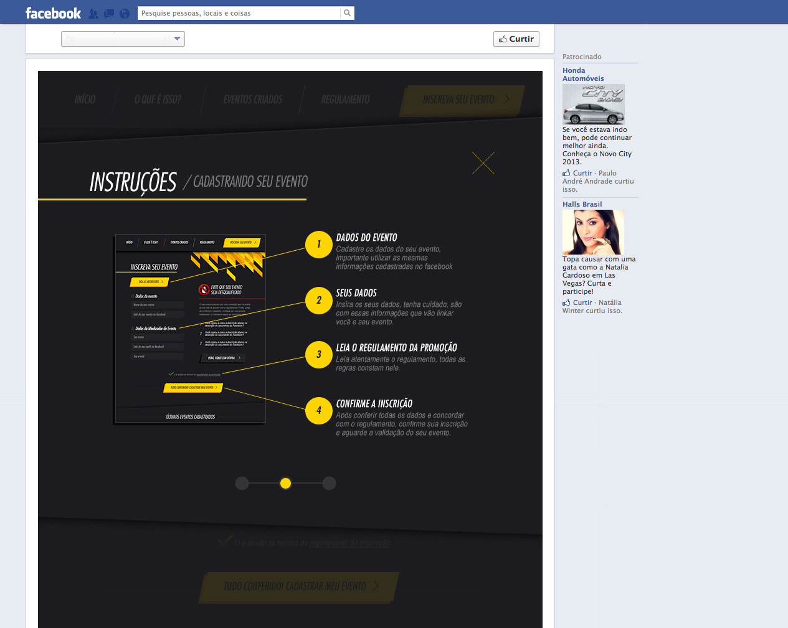Click Patrocinado label
Image resolution: width=788 pixels, height=628 pixels.
click(x=582, y=57)
